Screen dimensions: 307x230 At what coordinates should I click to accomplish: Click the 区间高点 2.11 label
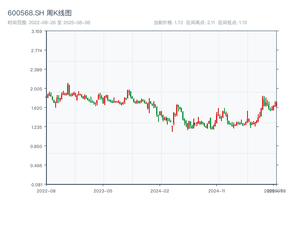200,23
